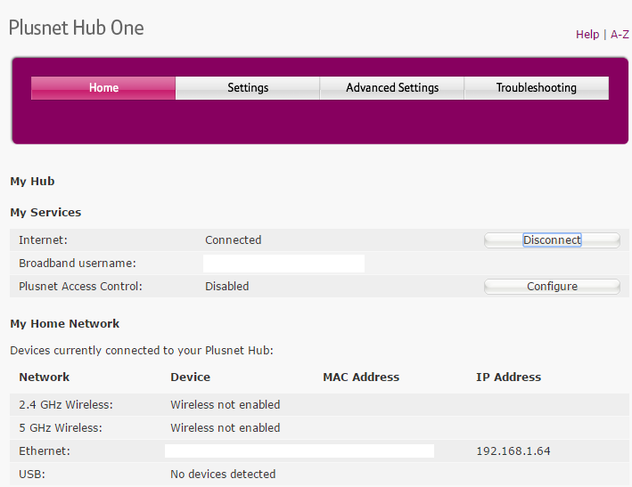Click the Broadband username label
Viewport: 632px width, 487px height.
78,264
